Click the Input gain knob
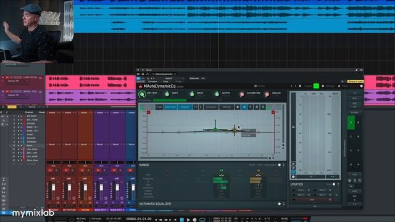 pos(192,94)
